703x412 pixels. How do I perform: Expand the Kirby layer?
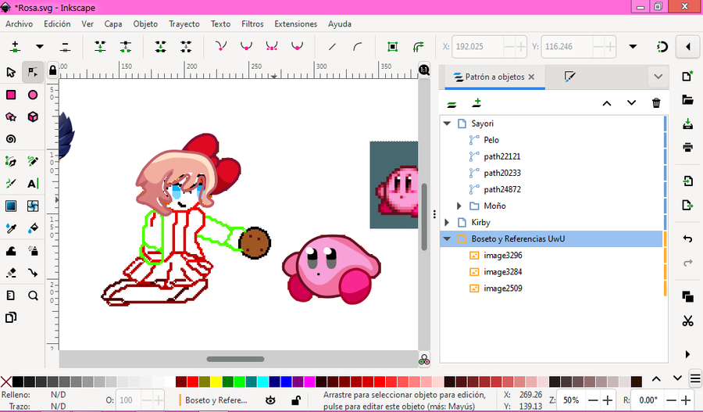447,223
